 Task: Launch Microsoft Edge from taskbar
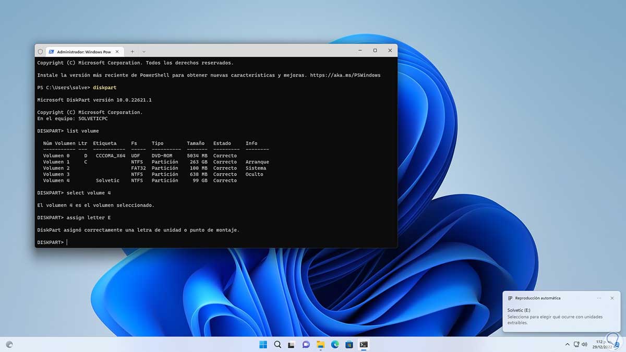point(335,344)
